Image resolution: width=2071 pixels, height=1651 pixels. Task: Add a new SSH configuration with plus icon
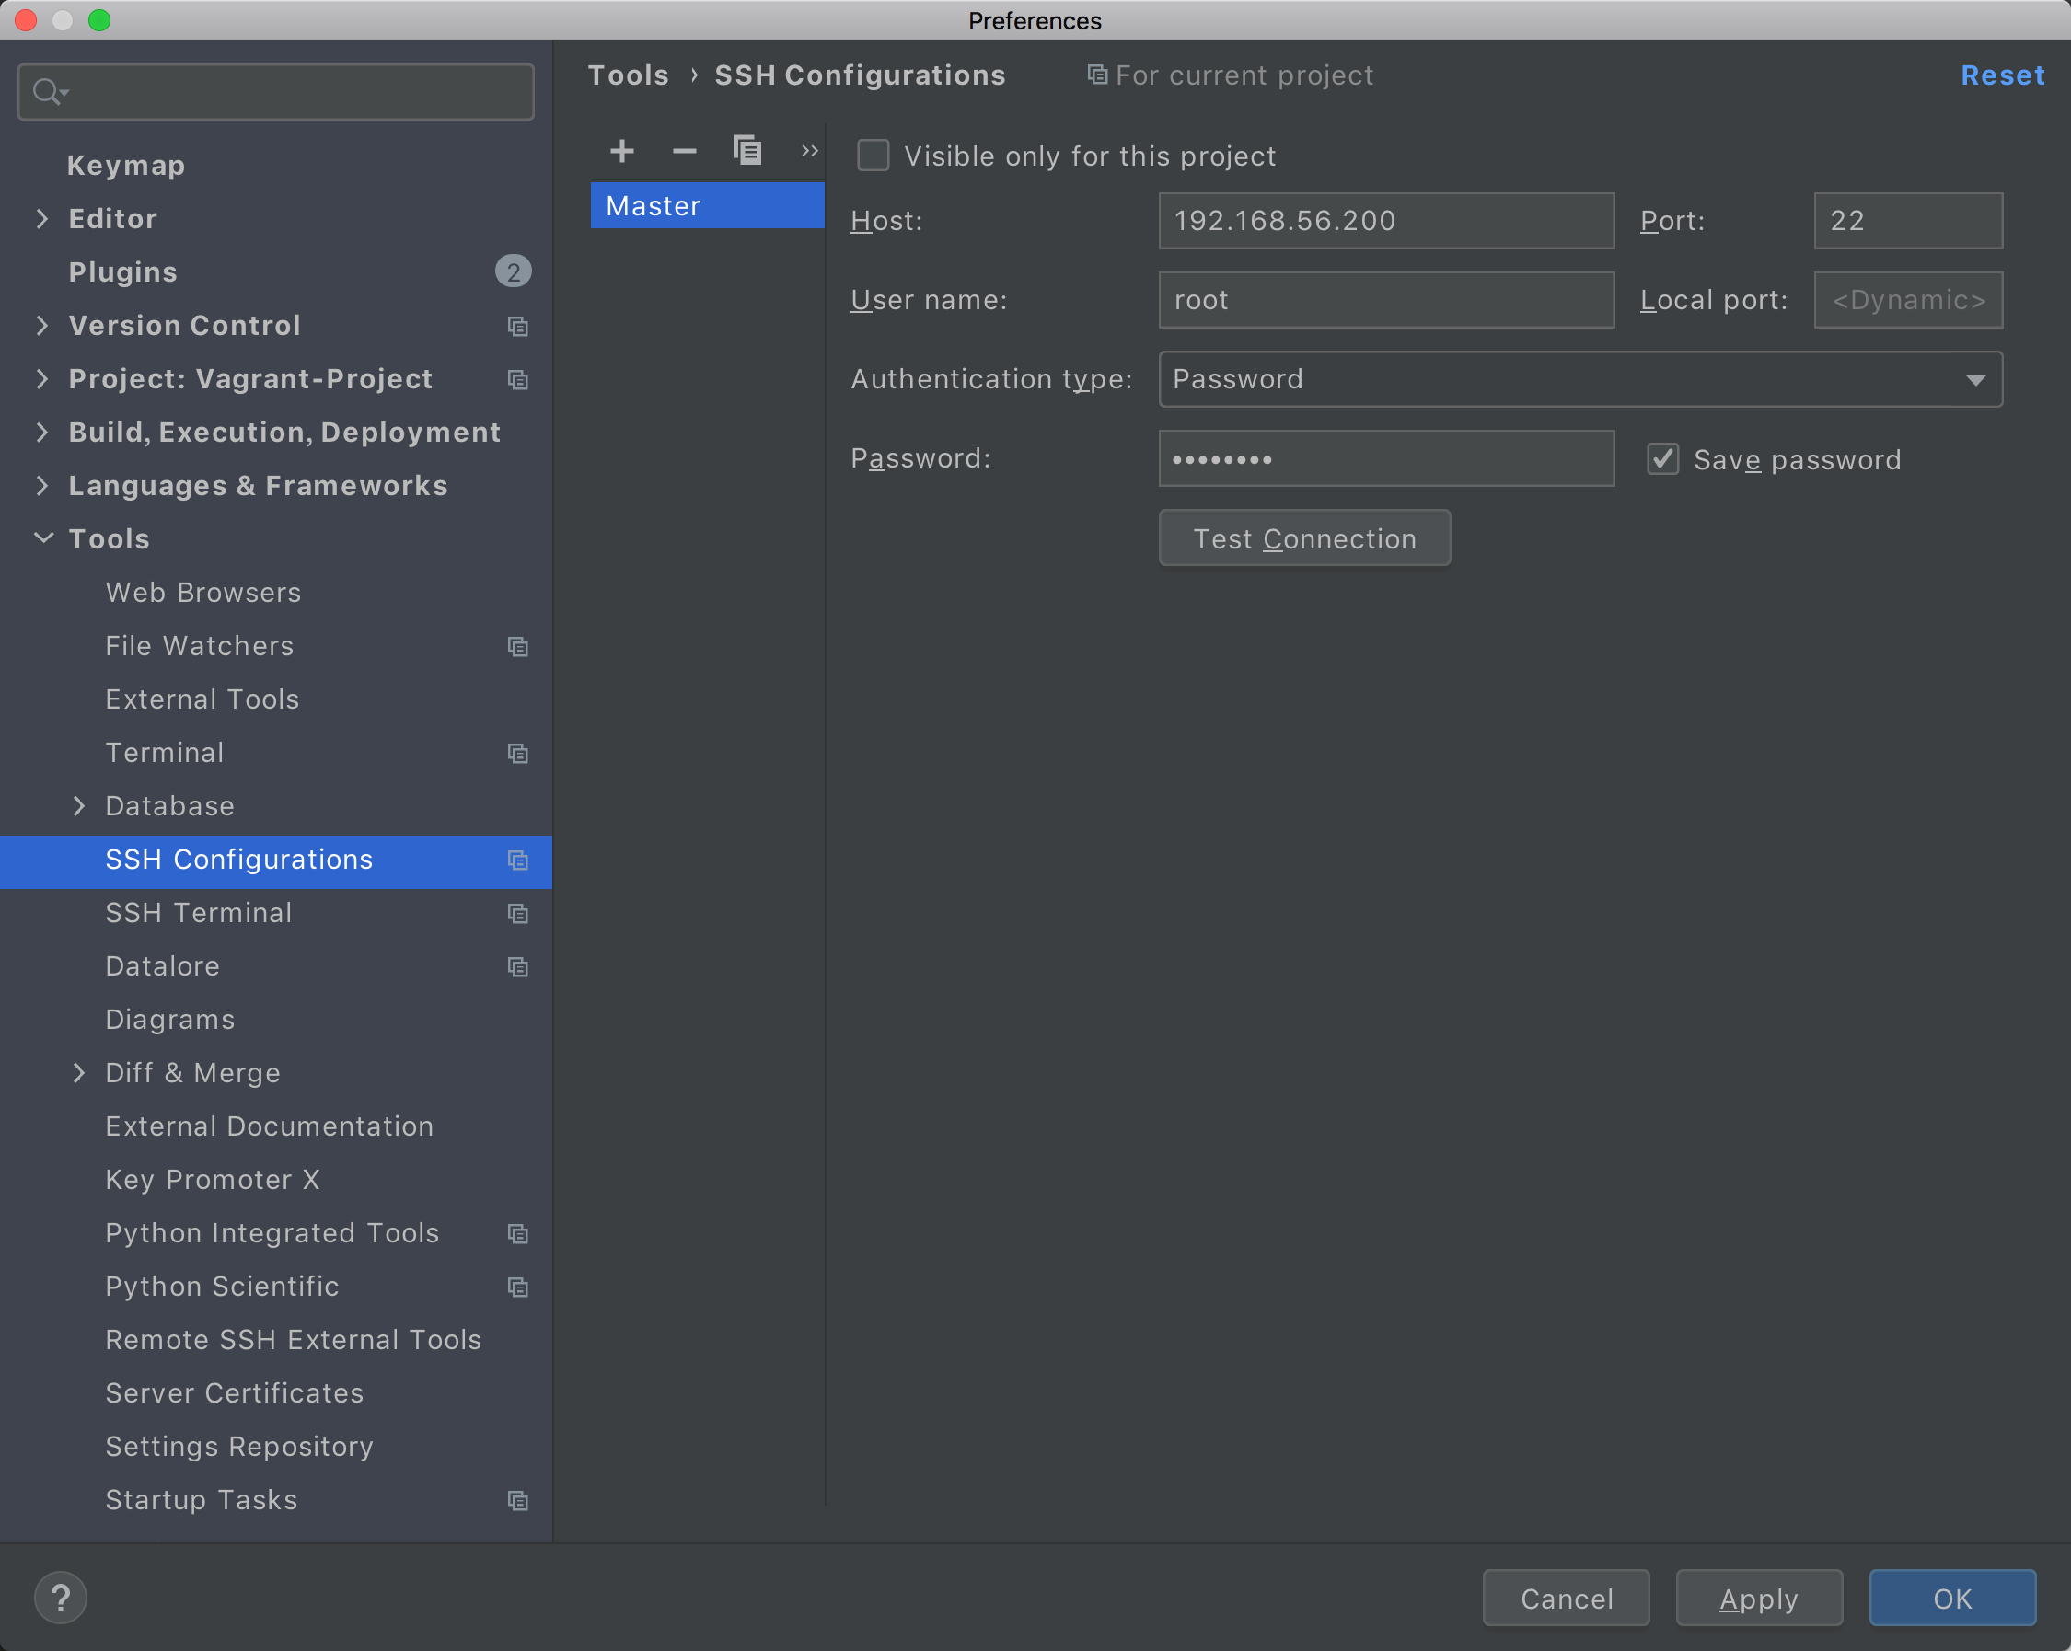(621, 151)
